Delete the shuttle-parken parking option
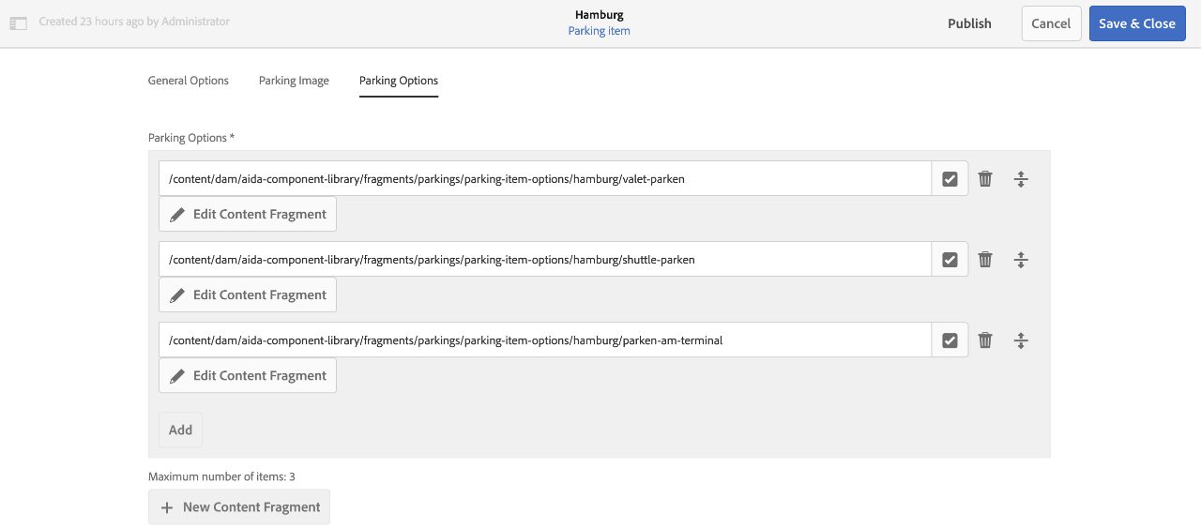Viewport: 1201px width, 528px height. 985,260
